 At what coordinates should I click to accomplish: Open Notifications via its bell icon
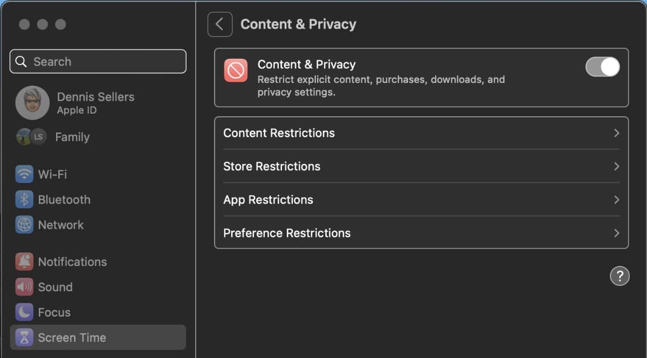point(24,262)
